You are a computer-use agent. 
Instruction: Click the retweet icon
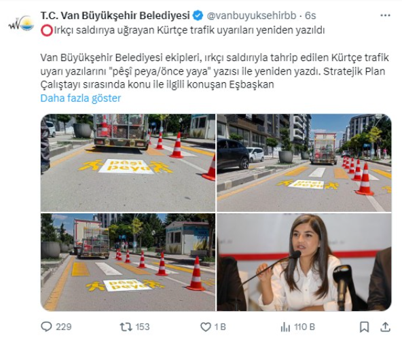126,327
